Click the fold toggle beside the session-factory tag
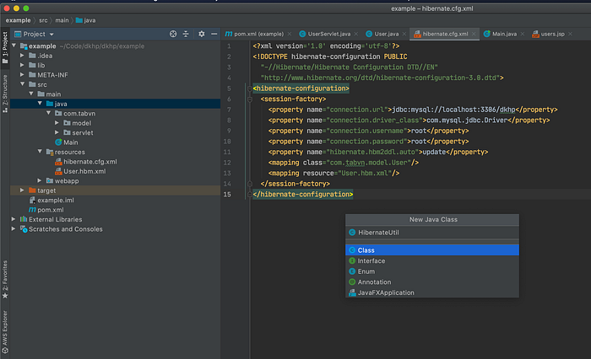 (251, 99)
